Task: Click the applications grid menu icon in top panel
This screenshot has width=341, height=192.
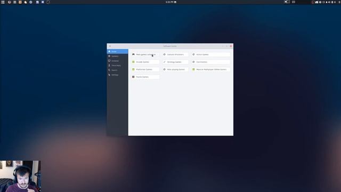Action: pos(3,2)
